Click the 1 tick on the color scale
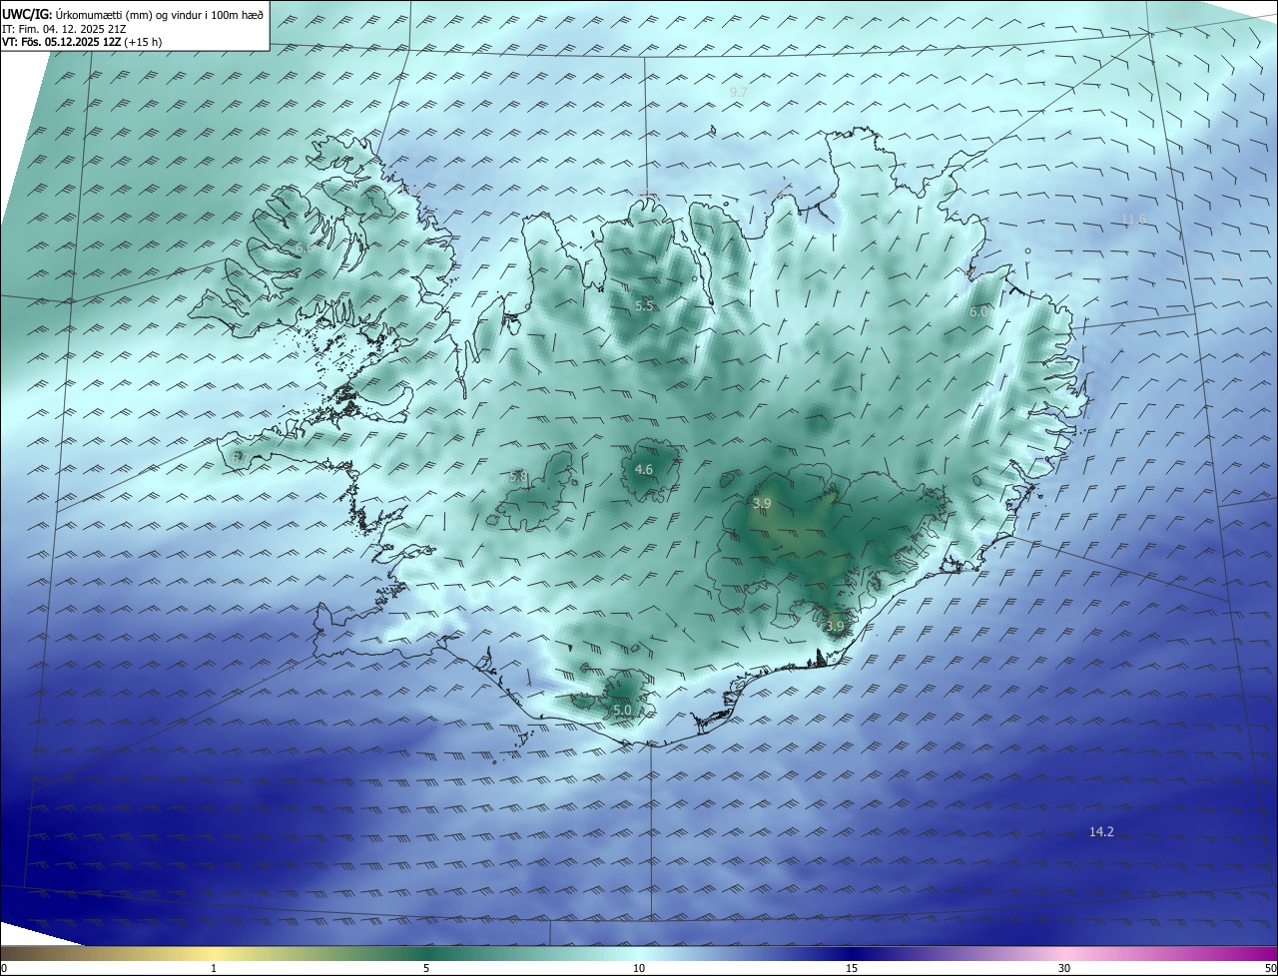Screen dimensions: 1278x976 [x=214, y=968]
